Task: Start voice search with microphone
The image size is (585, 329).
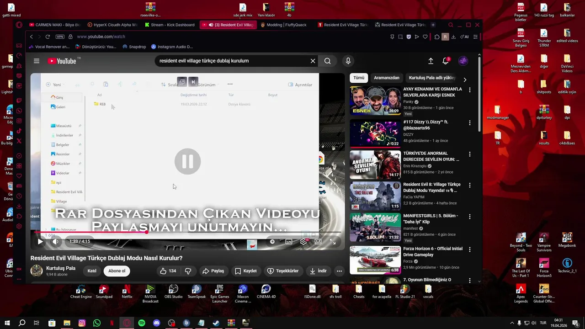Action: (x=348, y=61)
